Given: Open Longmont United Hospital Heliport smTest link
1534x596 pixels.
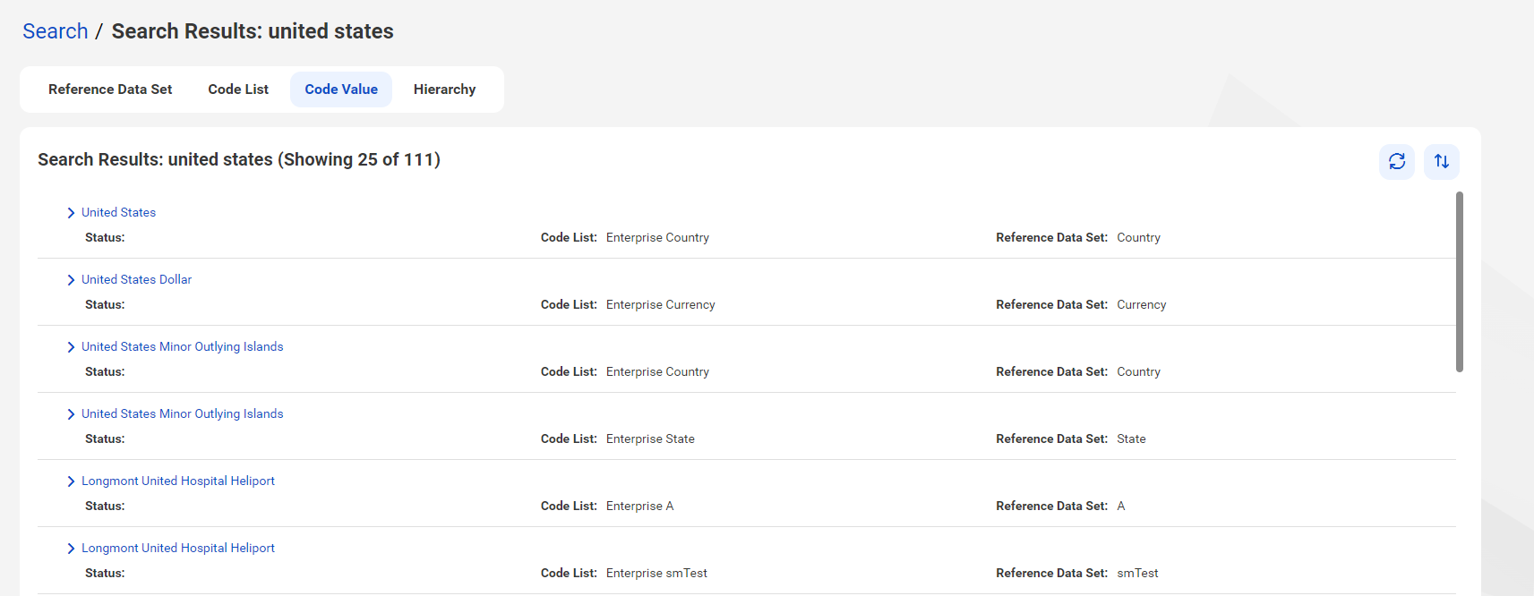Looking at the screenshot, I should (178, 548).
